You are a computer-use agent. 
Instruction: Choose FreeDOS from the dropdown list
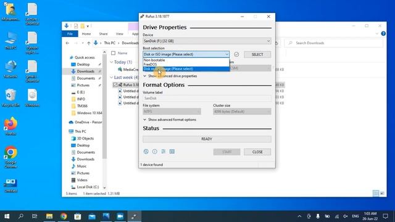tap(186, 64)
